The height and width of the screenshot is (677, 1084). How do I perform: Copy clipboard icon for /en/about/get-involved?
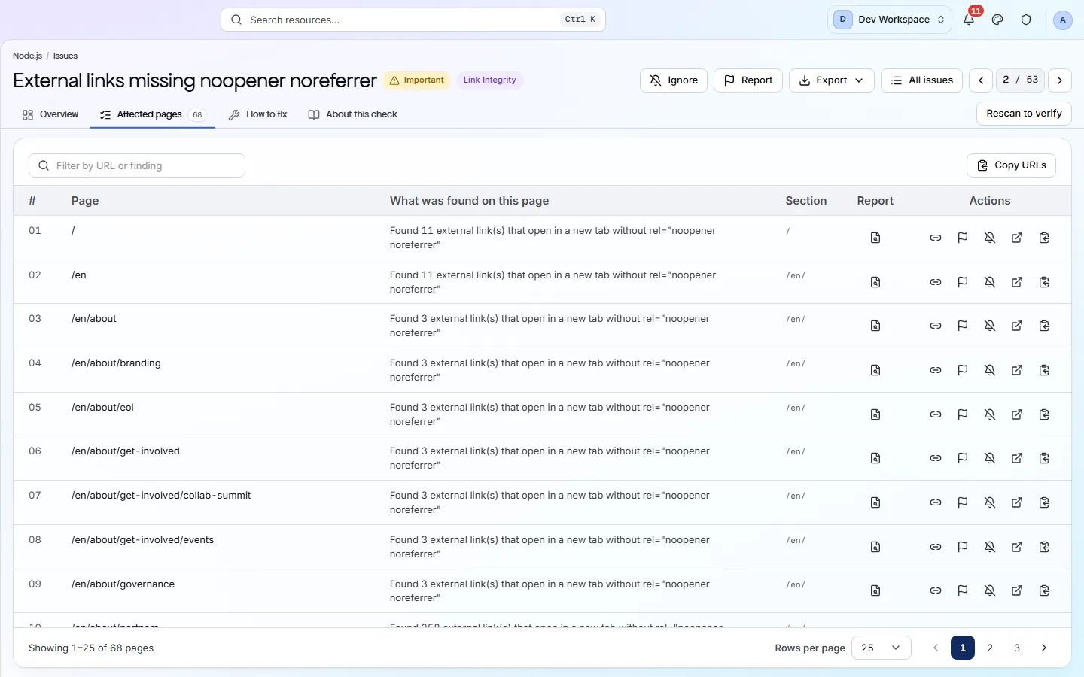(1044, 458)
